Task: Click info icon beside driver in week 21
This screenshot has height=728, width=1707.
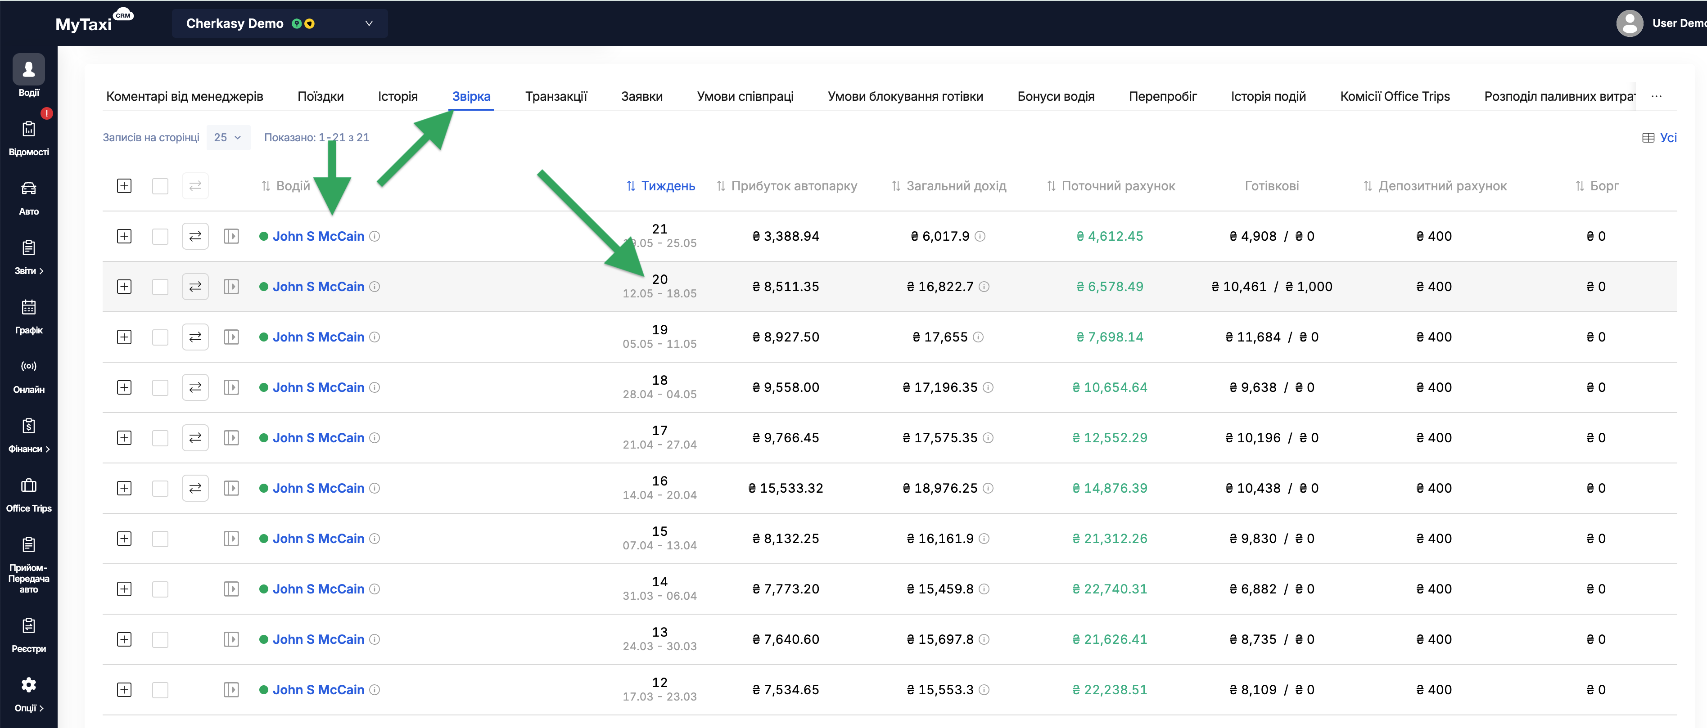Action: (375, 237)
